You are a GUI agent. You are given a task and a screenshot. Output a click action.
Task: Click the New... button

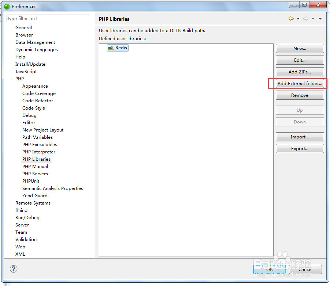tap(300, 49)
